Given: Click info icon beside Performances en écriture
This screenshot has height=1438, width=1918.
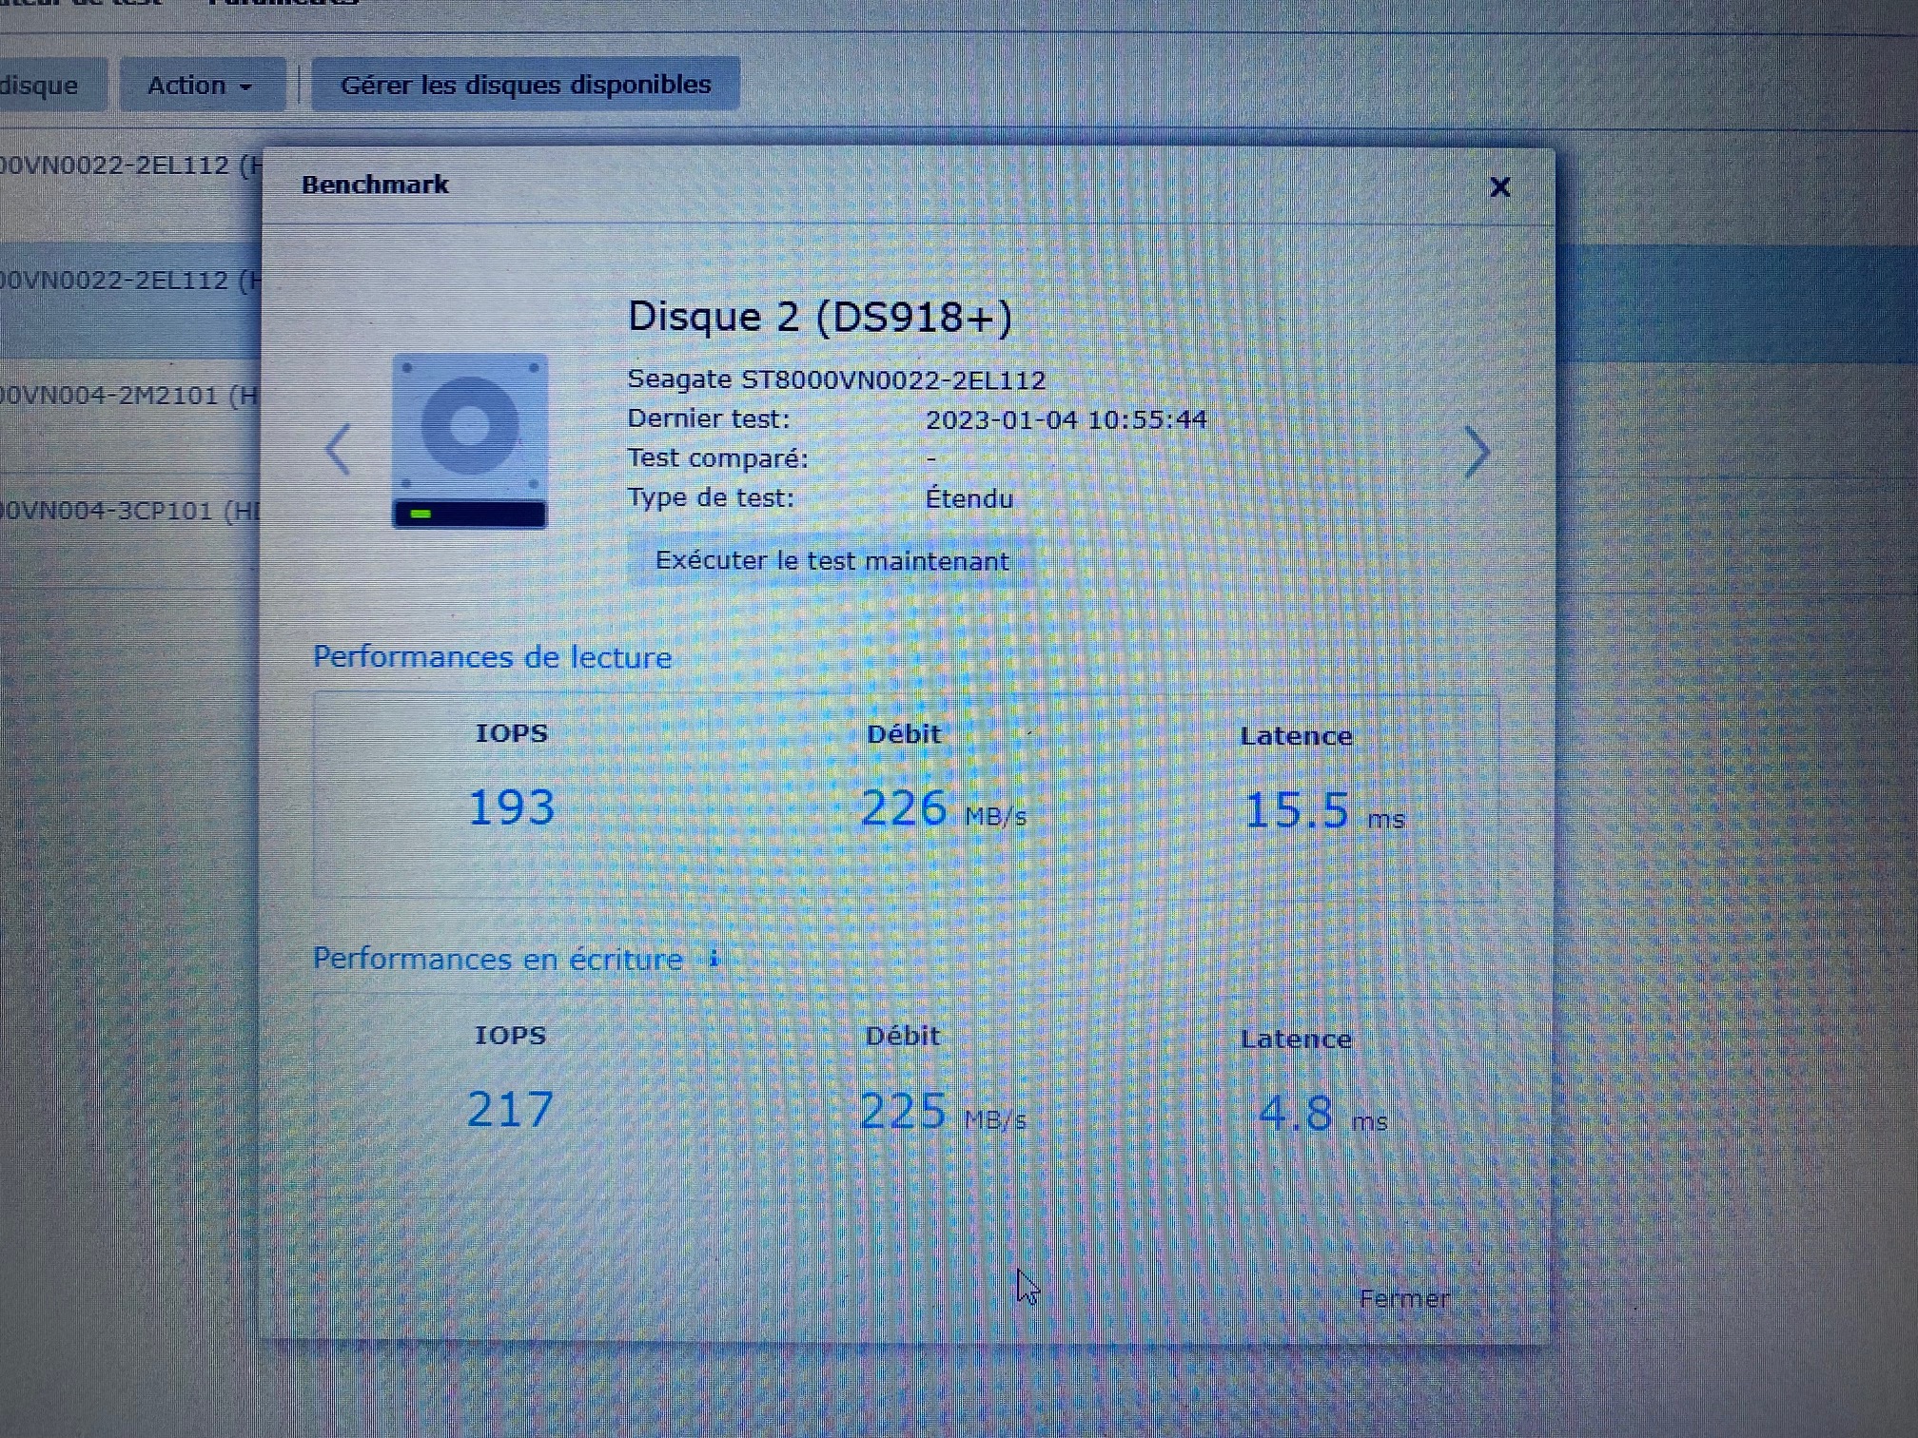Looking at the screenshot, I should click(714, 959).
